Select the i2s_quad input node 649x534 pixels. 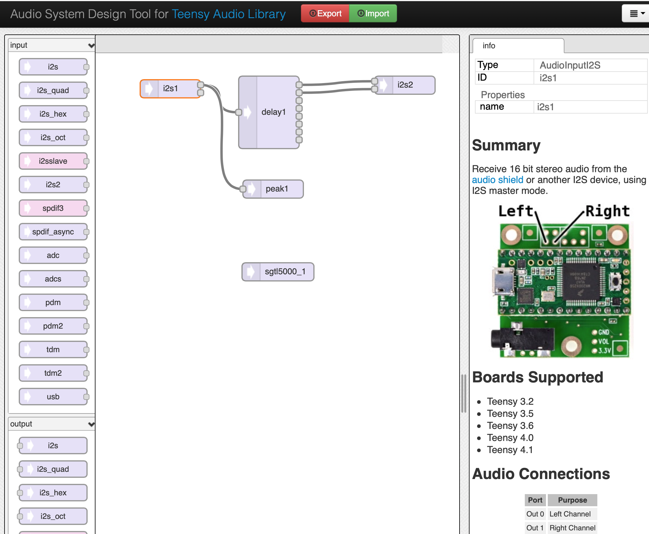(x=53, y=90)
